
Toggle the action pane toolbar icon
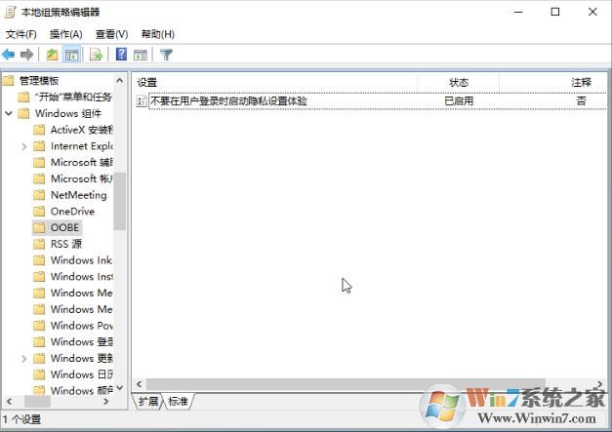pyautogui.click(x=141, y=55)
